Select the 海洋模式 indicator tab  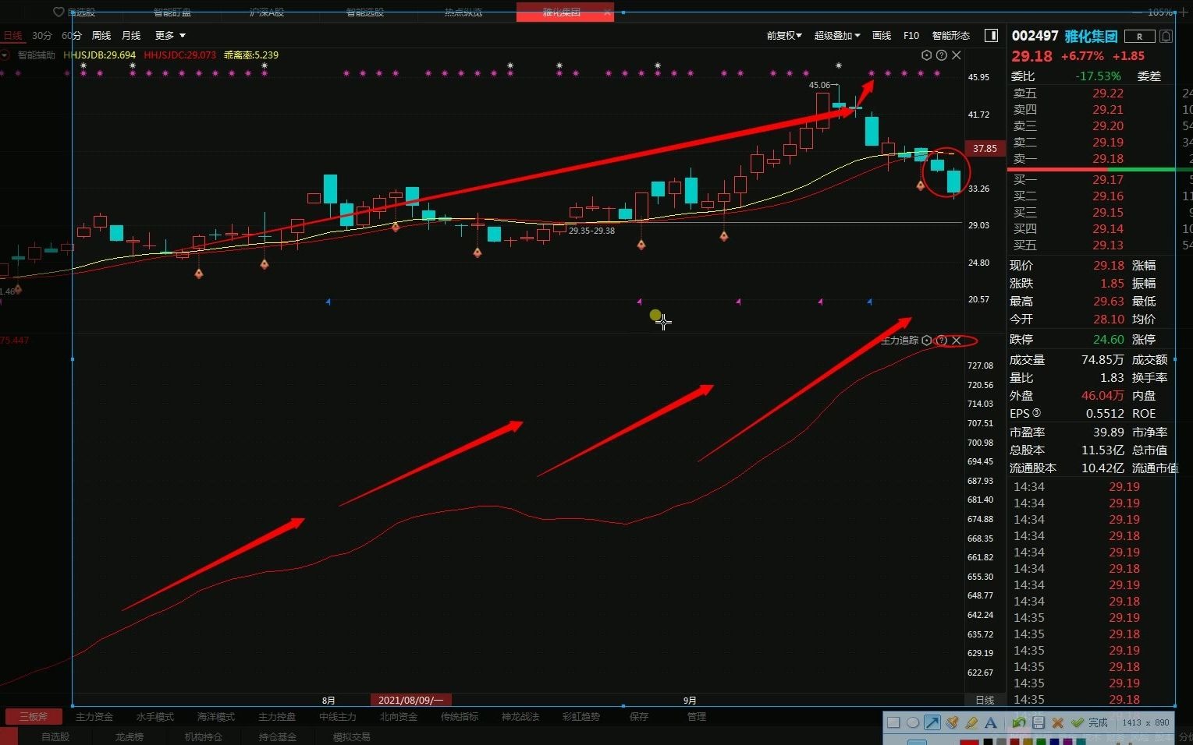pos(216,716)
